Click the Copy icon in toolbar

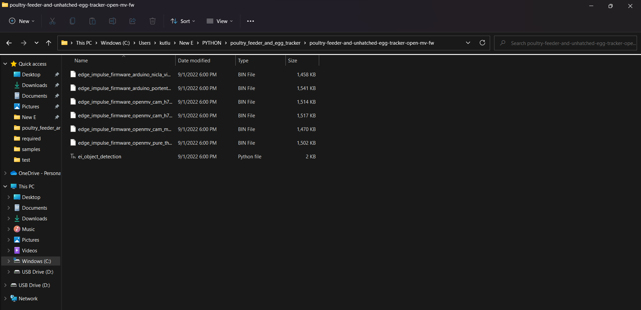(72, 21)
